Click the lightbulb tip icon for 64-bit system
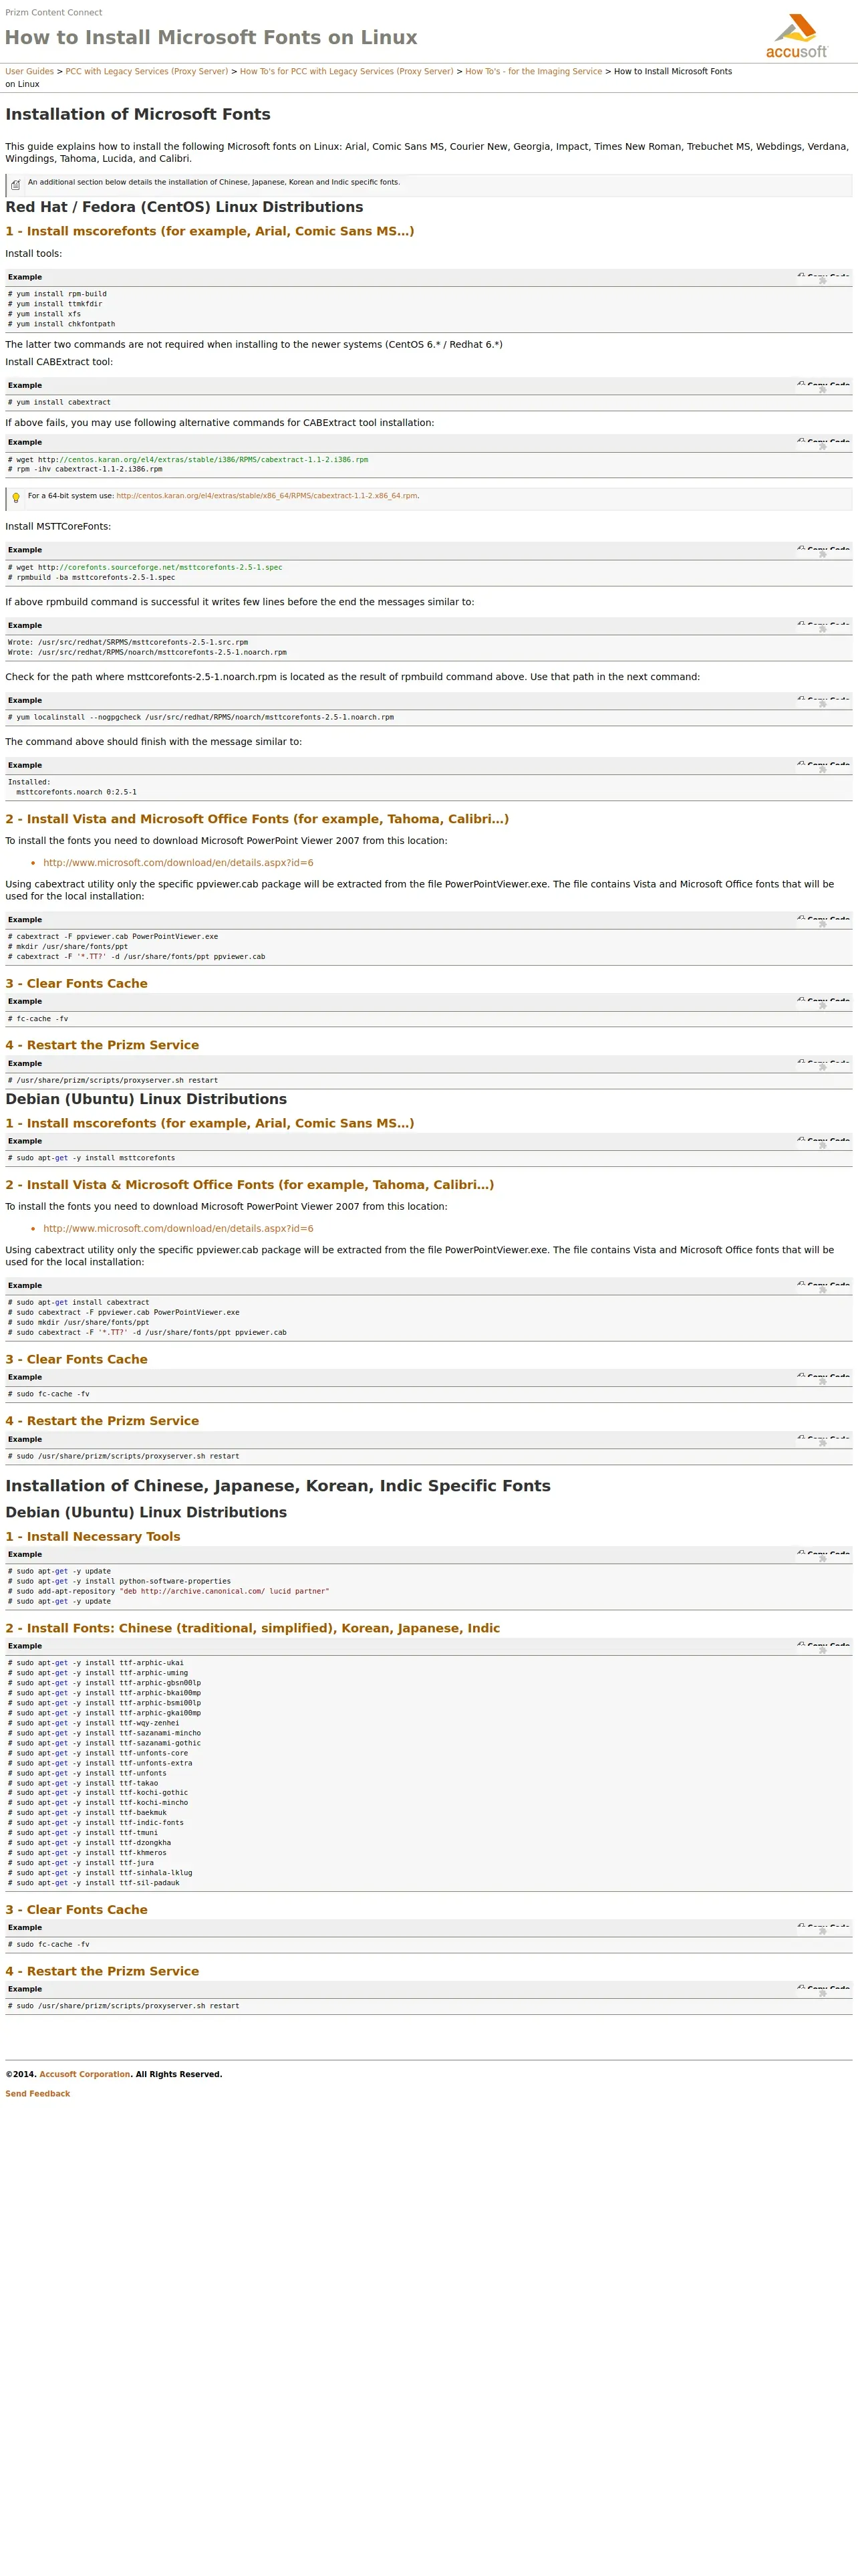Image resolution: width=858 pixels, height=2576 pixels. [x=16, y=497]
